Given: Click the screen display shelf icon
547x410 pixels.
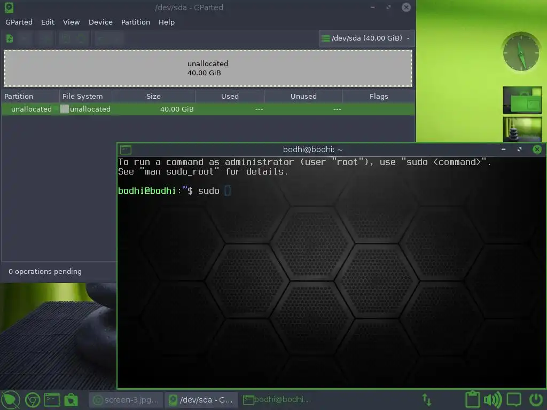Looking at the screenshot, I should [514, 399].
